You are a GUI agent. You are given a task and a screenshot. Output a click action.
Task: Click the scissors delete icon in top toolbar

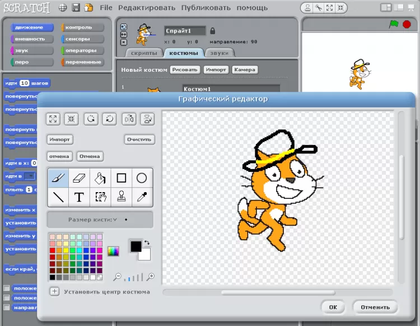tap(319, 8)
